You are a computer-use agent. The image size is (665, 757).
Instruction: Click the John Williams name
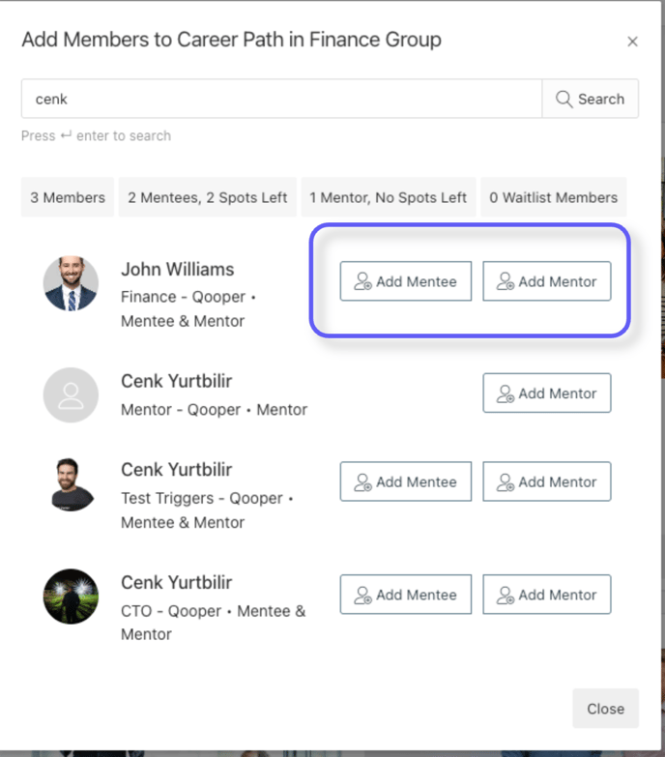click(177, 270)
